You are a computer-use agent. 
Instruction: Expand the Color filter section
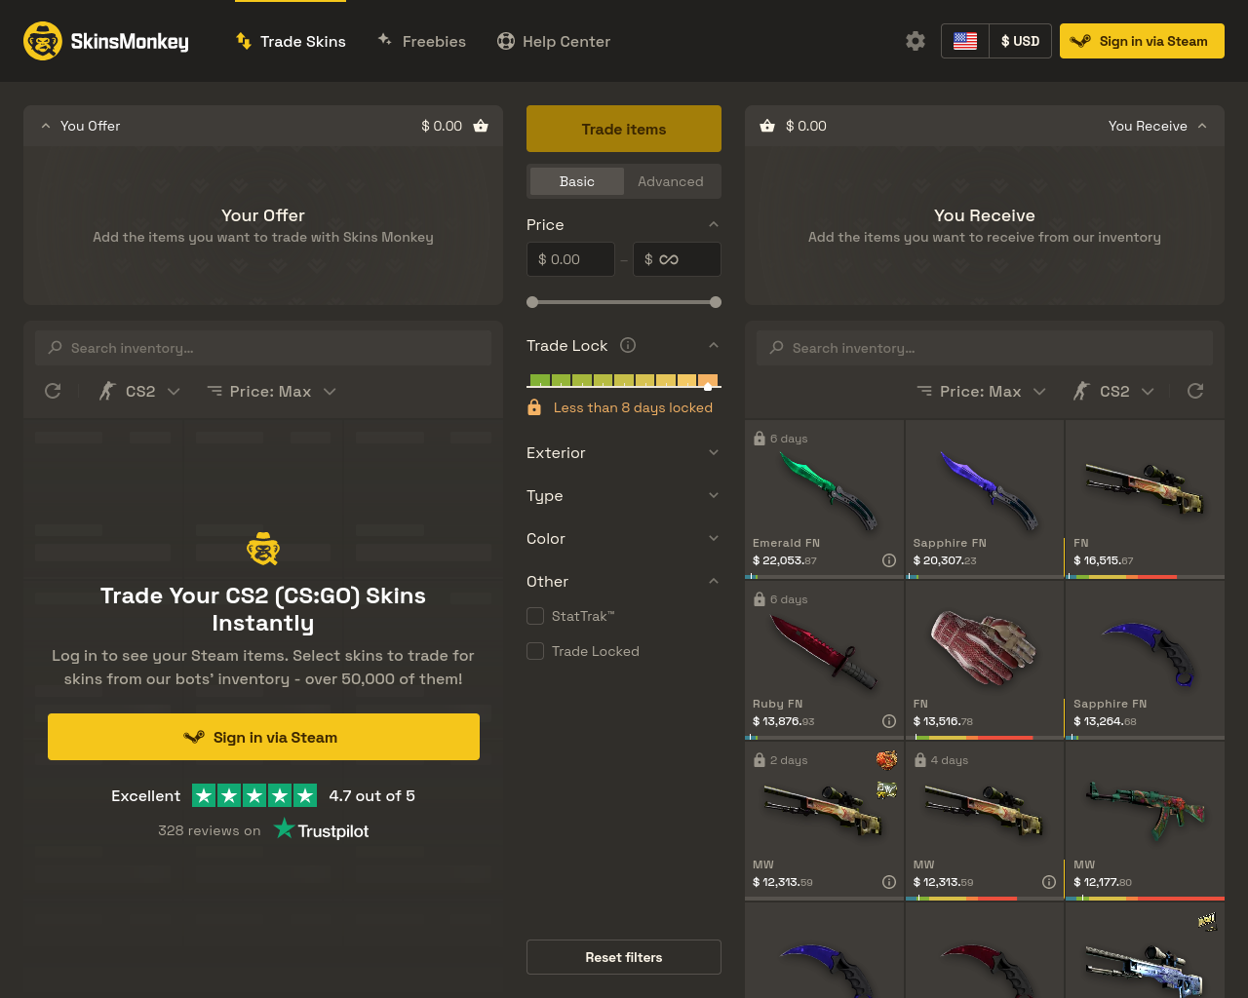(624, 538)
